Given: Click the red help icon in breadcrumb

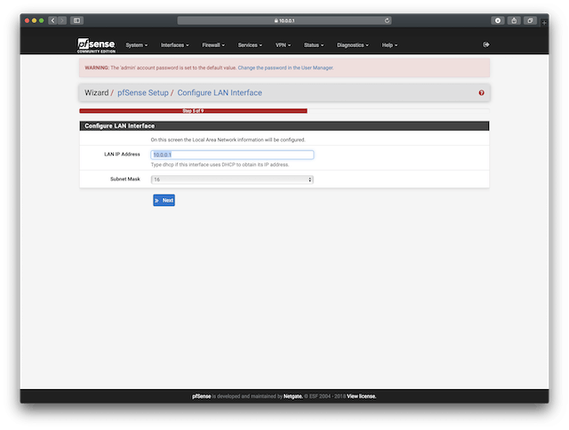Looking at the screenshot, I should tap(481, 92).
